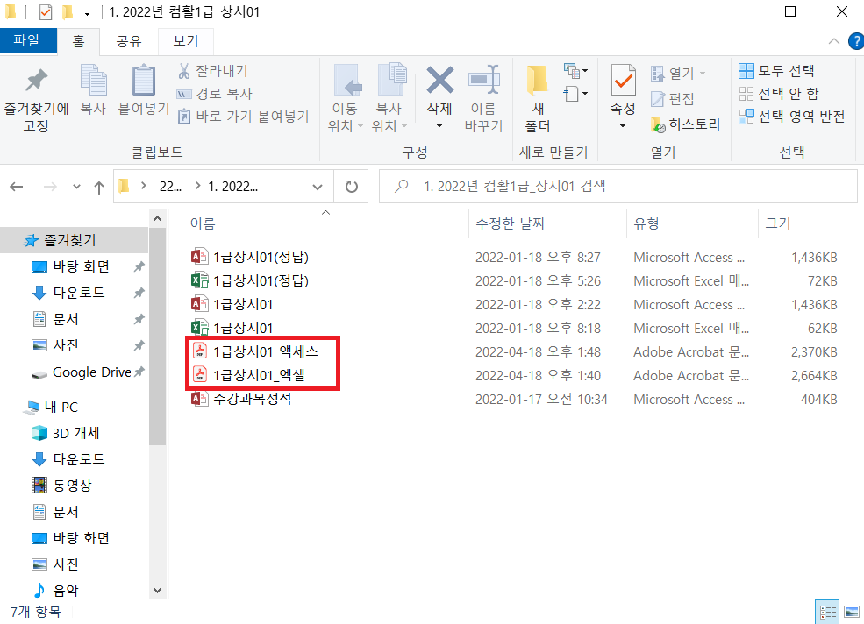Screen dimensions: 864x624
Task: Select the 1급상시01_액세스 PDF file
Action: [x=266, y=352]
